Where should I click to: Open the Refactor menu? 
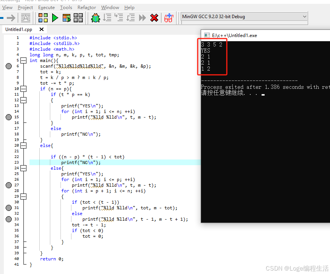click(x=87, y=8)
